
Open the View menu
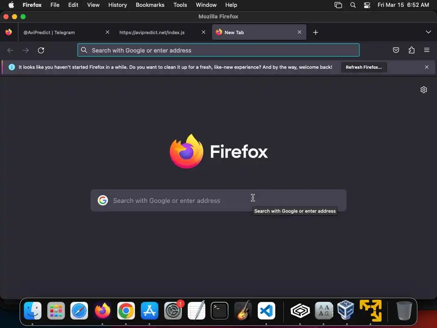(x=93, y=5)
